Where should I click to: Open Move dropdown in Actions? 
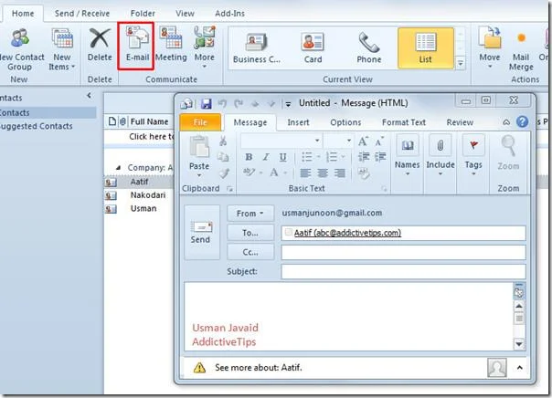coord(489,47)
